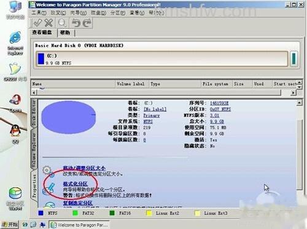Viewport: 307px width, 229px height.
Task: Click the purple partition usage pie chart
Action: (69, 117)
